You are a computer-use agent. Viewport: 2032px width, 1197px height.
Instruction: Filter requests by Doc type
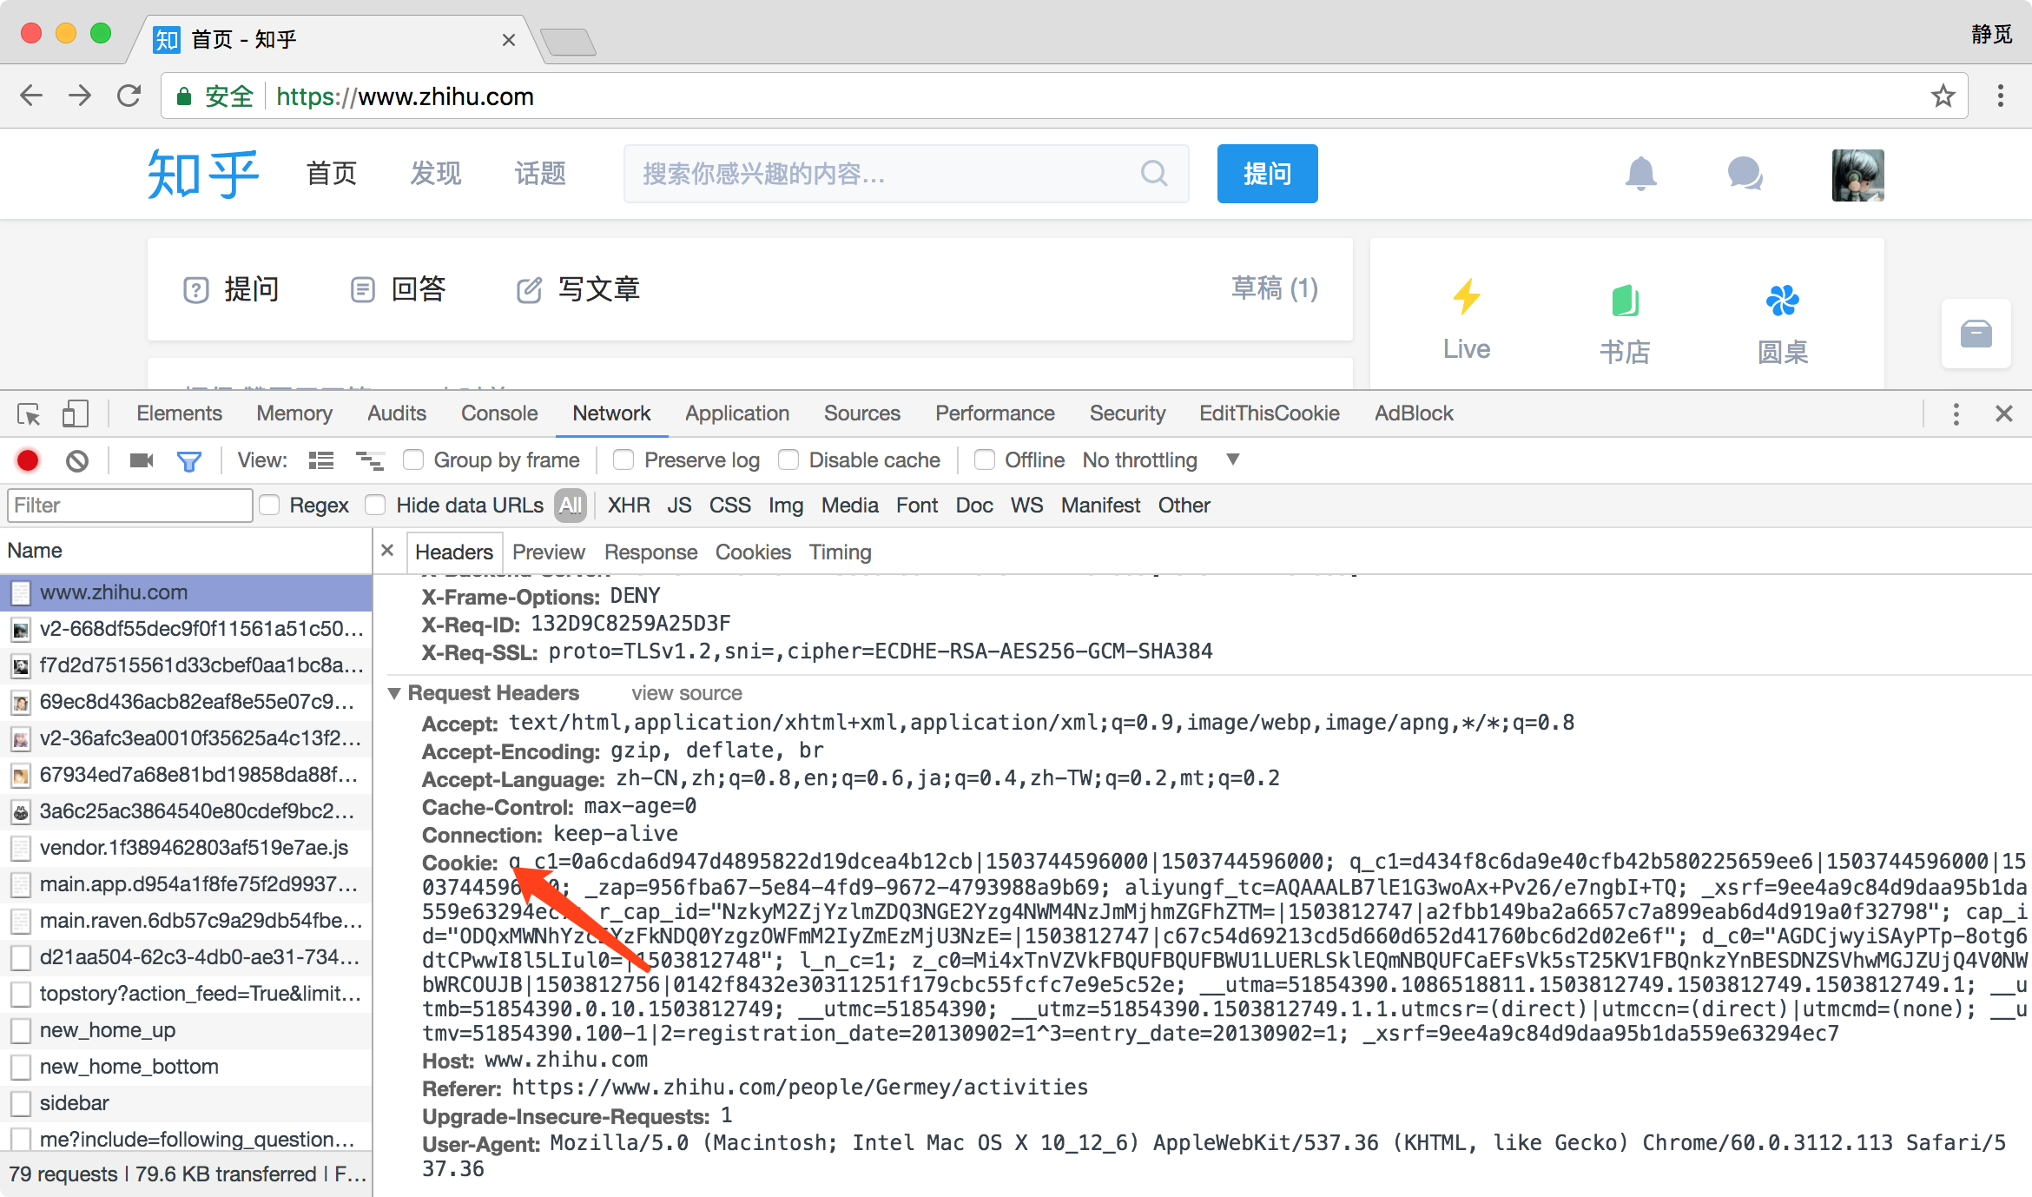point(974,506)
